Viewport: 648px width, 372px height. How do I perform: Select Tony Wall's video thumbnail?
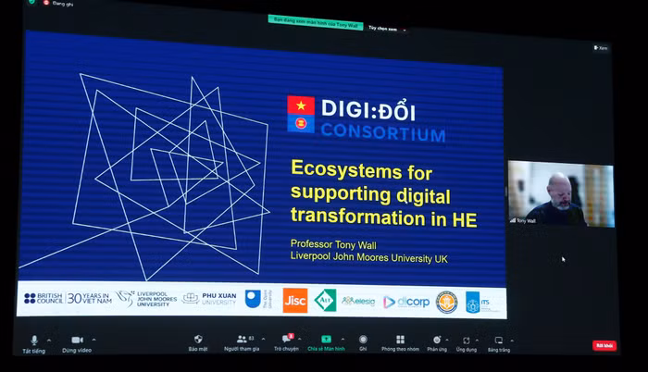coord(561,193)
